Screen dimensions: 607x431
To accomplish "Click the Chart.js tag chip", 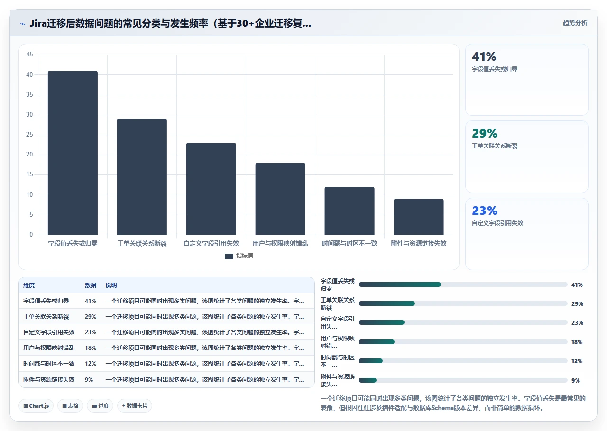I will coord(36,406).
